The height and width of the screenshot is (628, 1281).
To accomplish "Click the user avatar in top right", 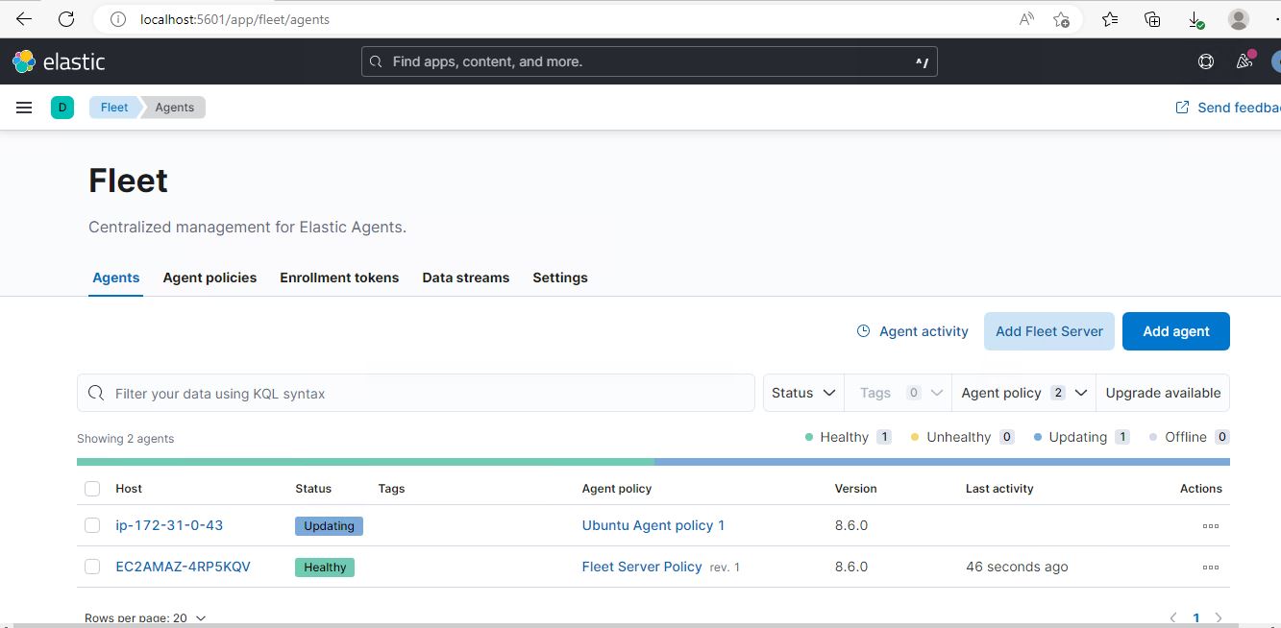I will 1275,60.
